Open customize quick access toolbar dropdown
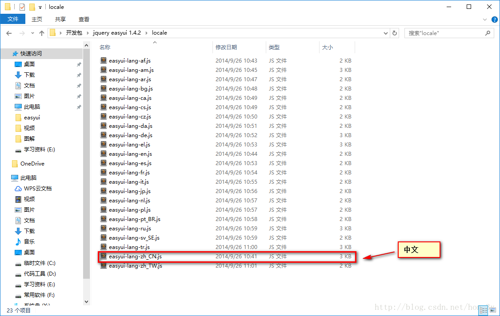The height and width of the screenshot is (316, 500). coord(40,7)
